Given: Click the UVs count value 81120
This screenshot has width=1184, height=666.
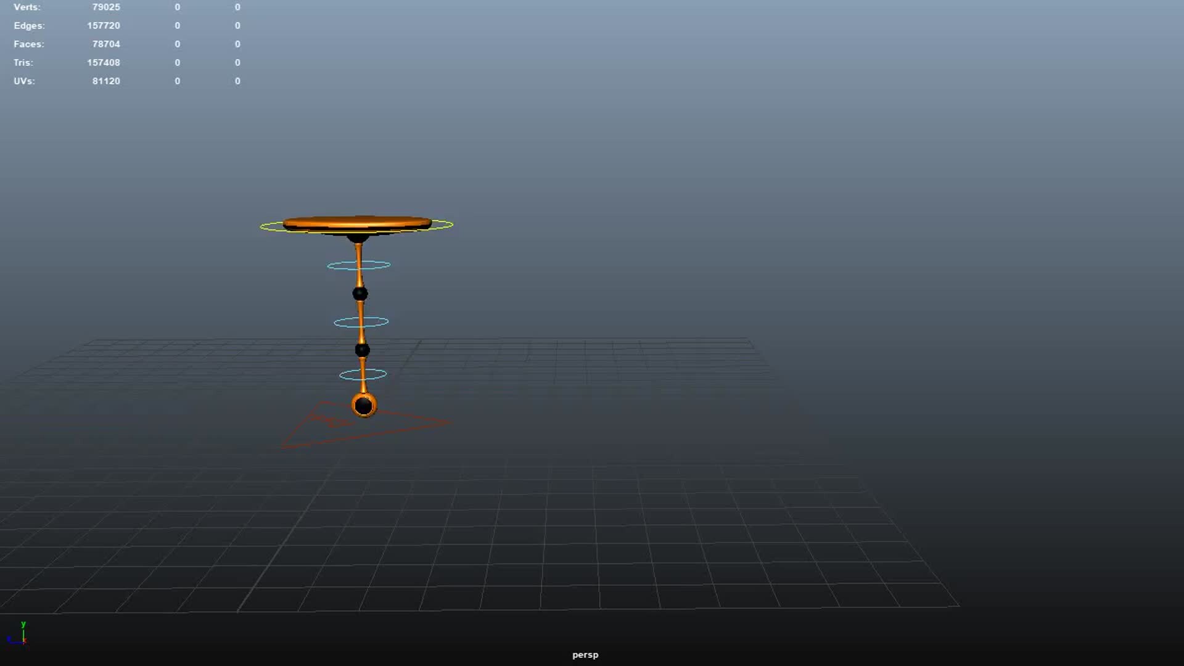Looking at the screenshot, I should (x=106, y=81).
